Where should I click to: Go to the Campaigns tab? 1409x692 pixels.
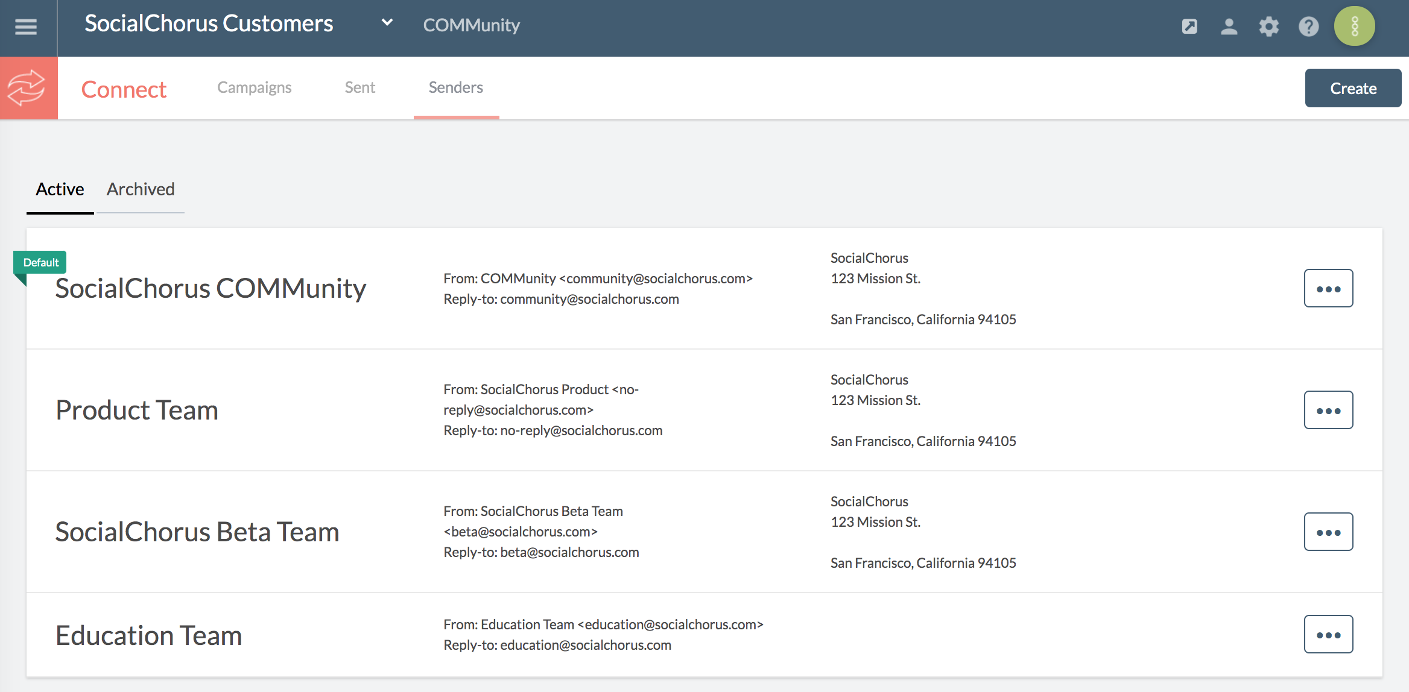click(254, 87)
